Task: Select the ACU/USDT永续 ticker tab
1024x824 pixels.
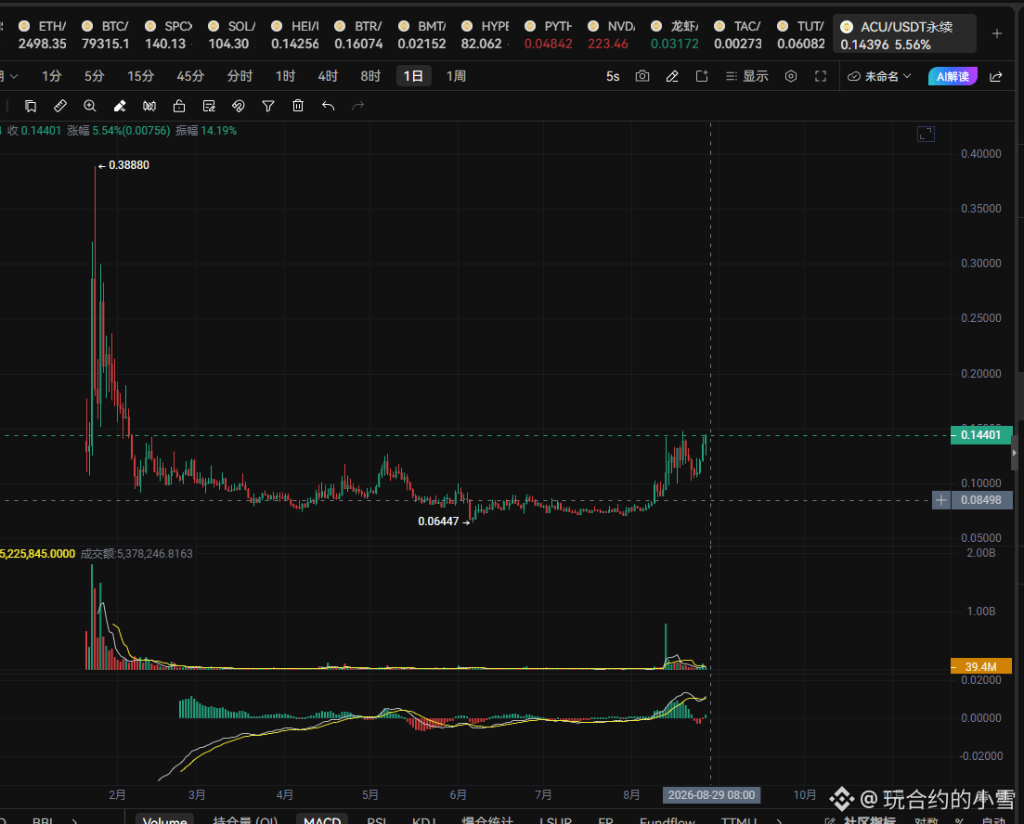Action: pos(904,34)
